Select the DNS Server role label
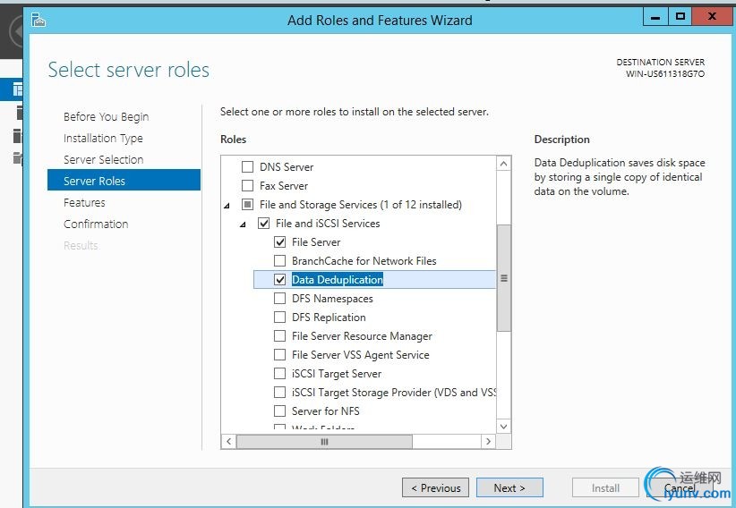The width and height of the screenshot is (736, 508). [x=287, y=167]
